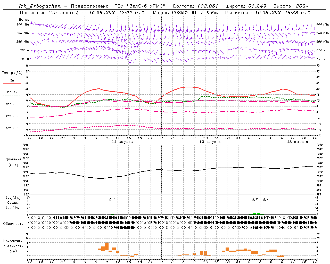Click the Конвективн. convective cloud label
330x264 pixels.
[13, 241]
